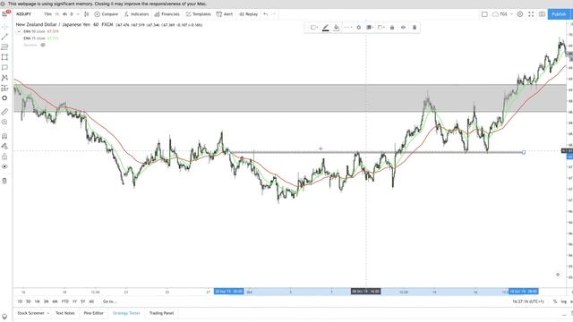Remove drawings with left toolbar trash icon
The image size is (573, 322).
click(4, 181)
